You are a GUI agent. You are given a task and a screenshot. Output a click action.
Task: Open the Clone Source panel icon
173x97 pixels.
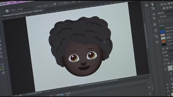pyautogui.click(x=156, y=36)
